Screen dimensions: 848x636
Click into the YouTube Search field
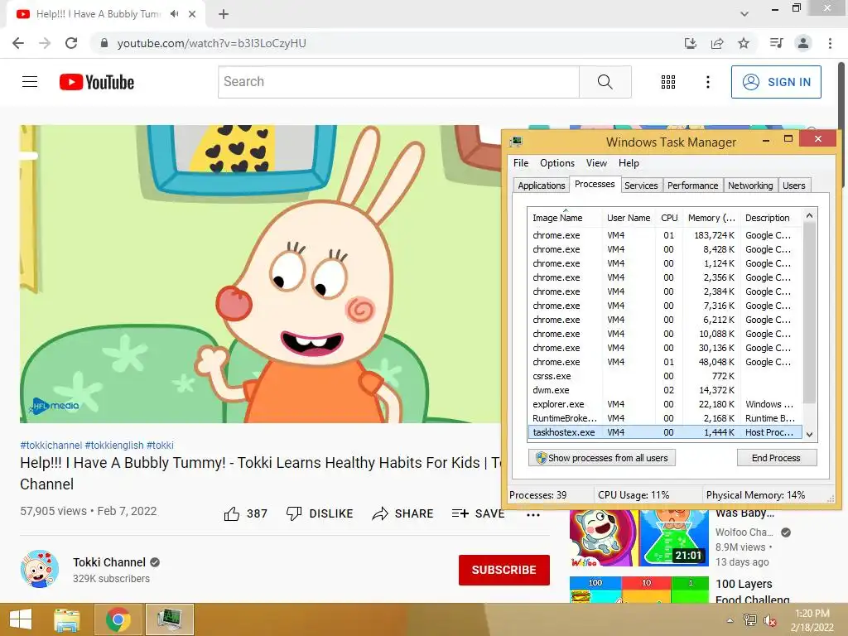[x=398, y=82]
